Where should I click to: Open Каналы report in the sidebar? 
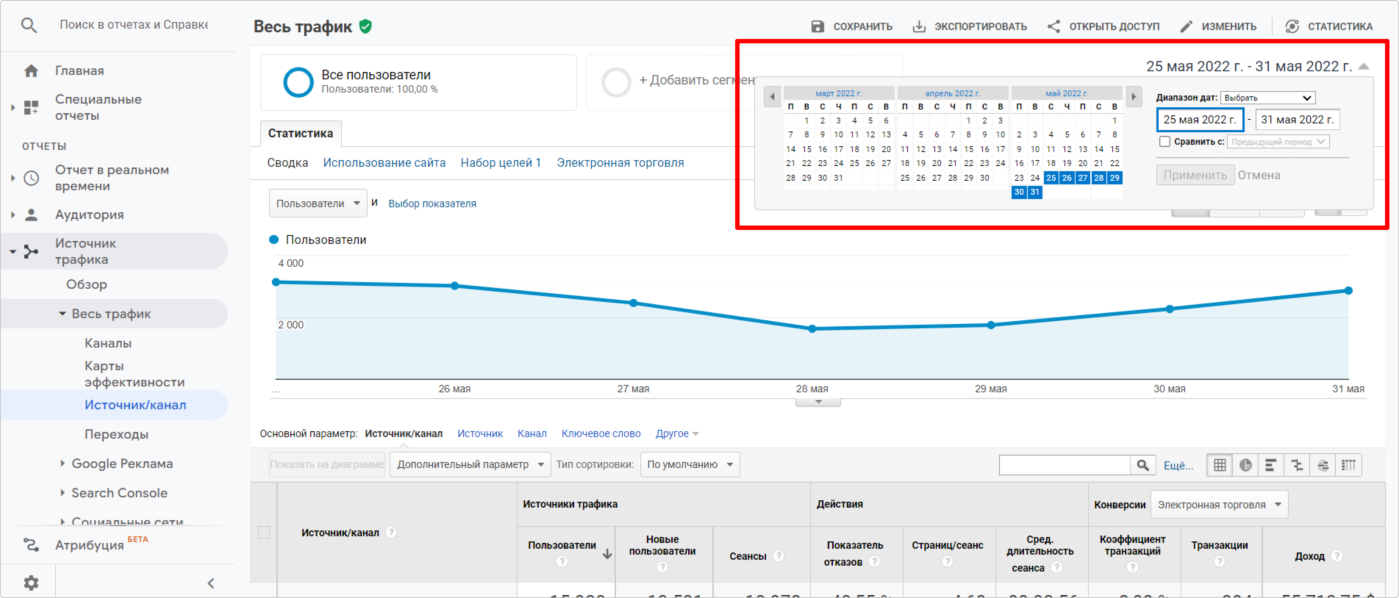108,343
